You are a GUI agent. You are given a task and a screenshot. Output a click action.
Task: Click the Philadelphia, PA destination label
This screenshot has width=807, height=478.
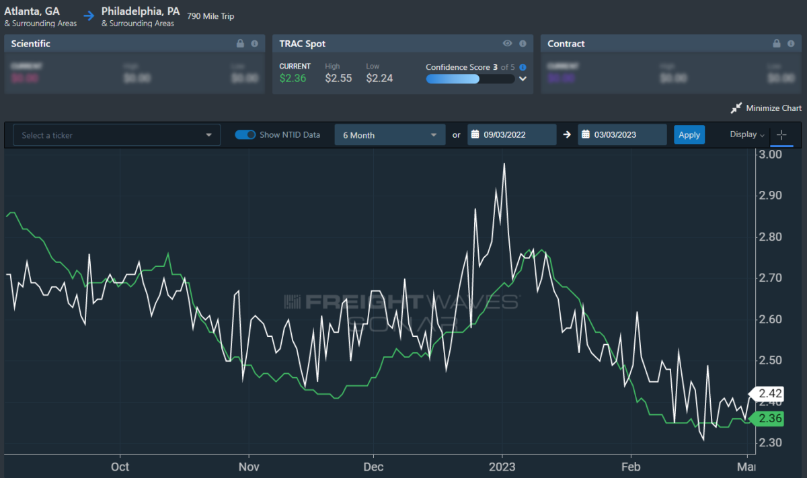click(141, 11)
